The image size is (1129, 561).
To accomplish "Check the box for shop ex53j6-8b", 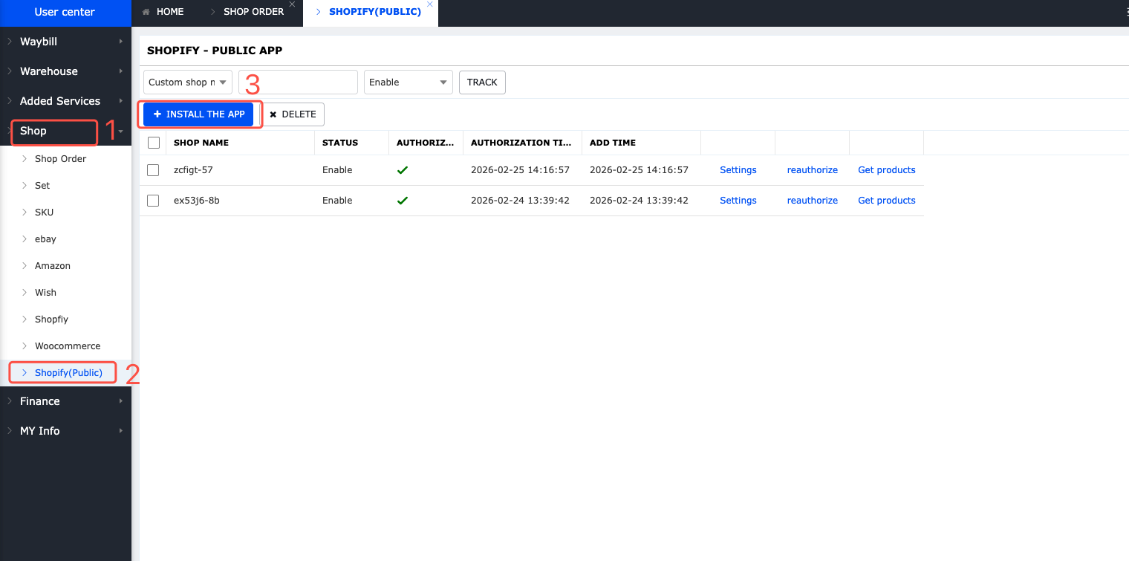I will tap(153, 201).
